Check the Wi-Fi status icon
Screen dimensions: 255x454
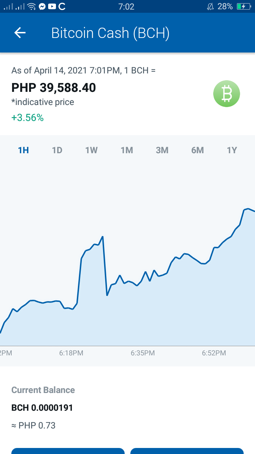click(x=32, y=6)
